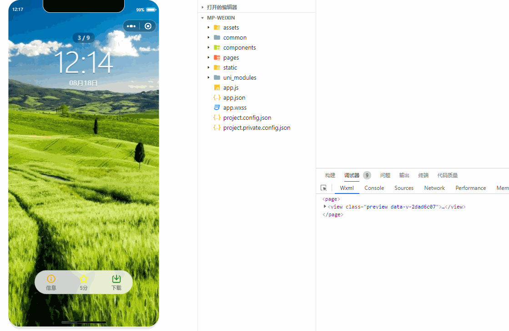Image resolution: width=509 pixels, height=331 pixels.
Task: Open app.json in the file tree
Action: pyautogui.click(x=234, y=97)
